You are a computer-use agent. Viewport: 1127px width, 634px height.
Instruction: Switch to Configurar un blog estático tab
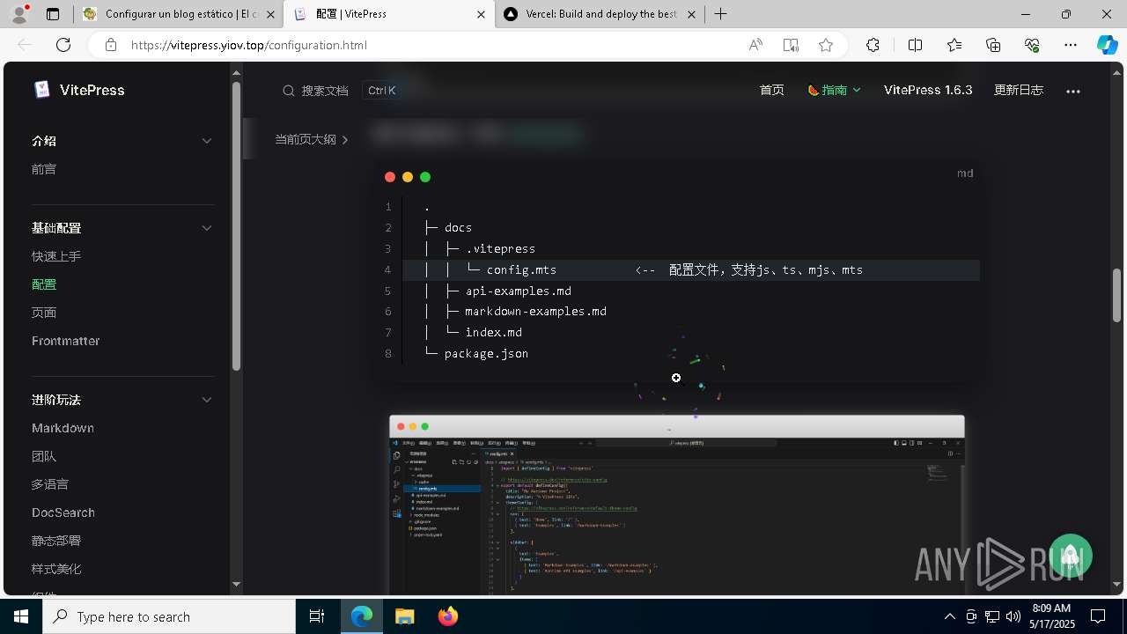[179, 14]
